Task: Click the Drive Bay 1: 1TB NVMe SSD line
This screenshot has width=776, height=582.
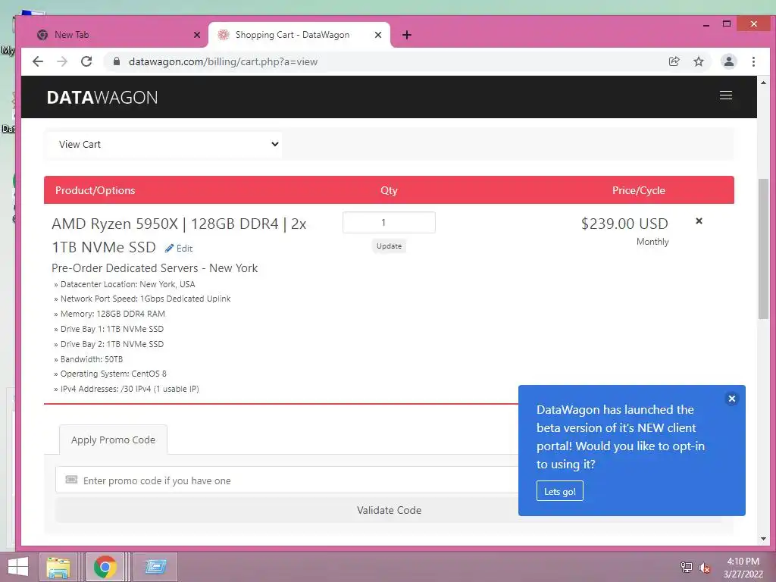Action: [x=109, y=329]
